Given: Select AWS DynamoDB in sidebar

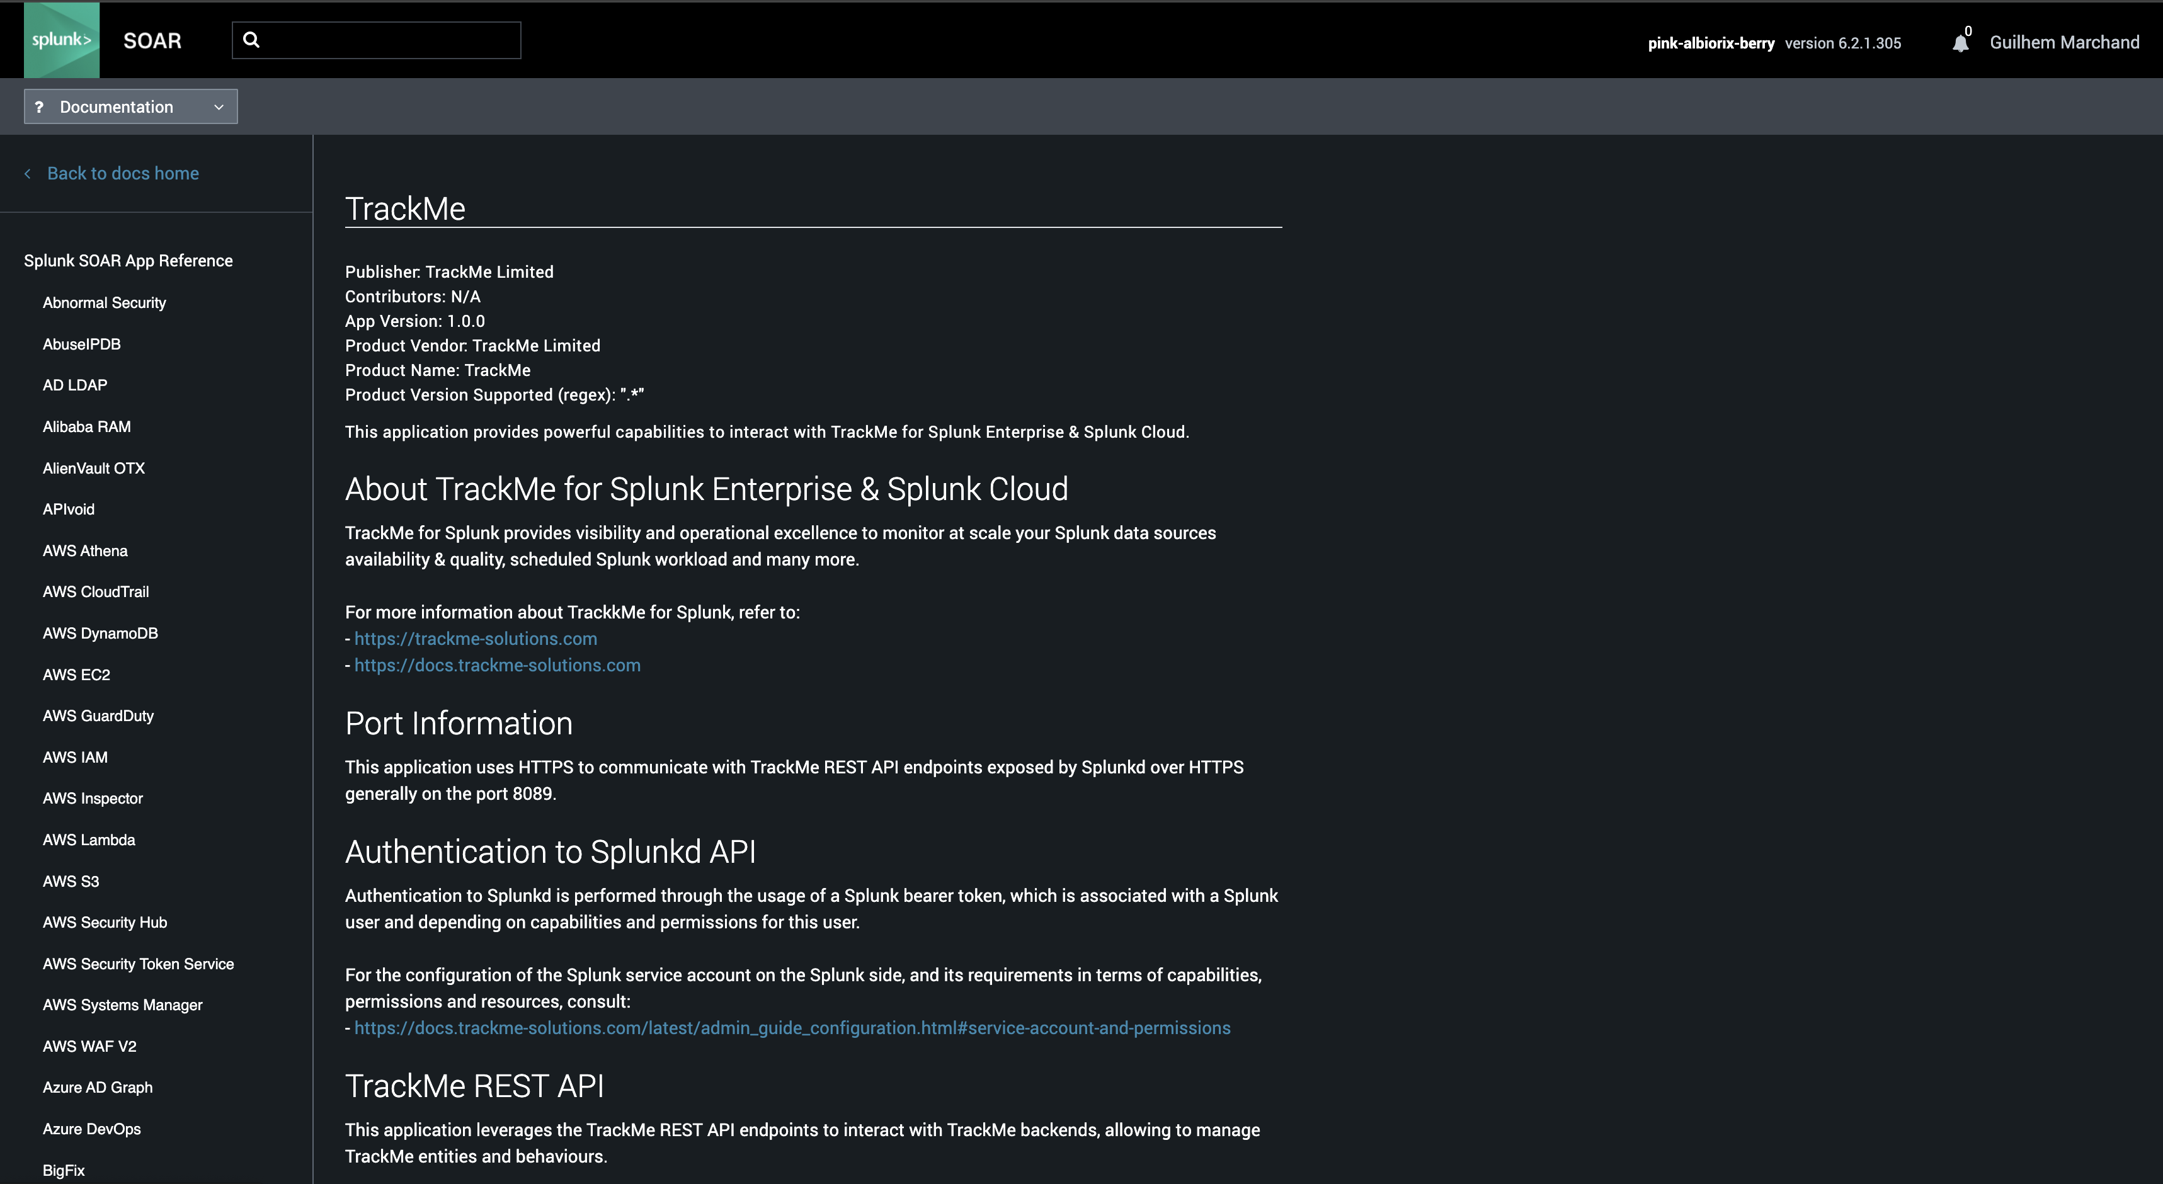Looking at the screenshot, I should pyautogui.click(x=100, y=633).
